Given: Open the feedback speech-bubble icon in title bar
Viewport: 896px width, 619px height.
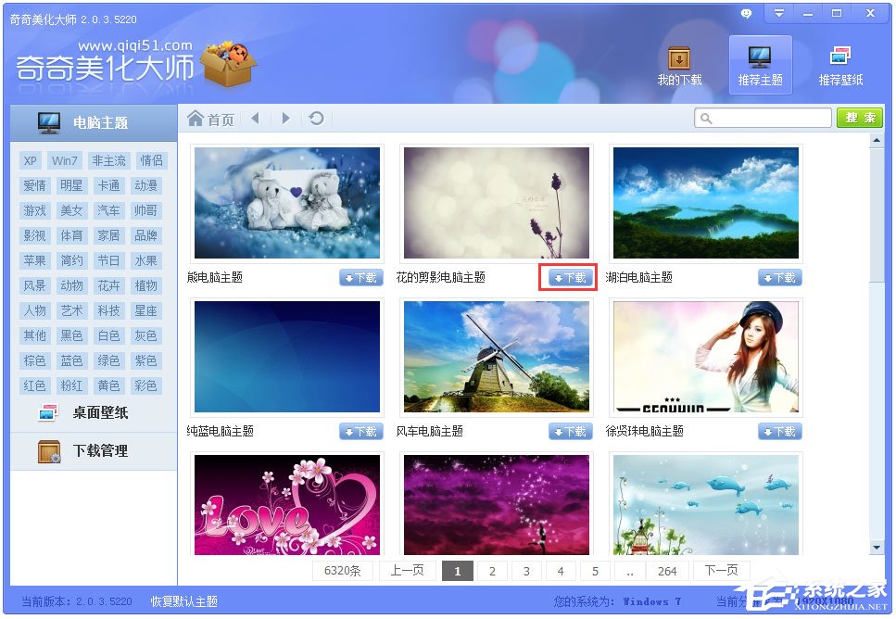Looking at the screenshot, I should click(747, 13).
